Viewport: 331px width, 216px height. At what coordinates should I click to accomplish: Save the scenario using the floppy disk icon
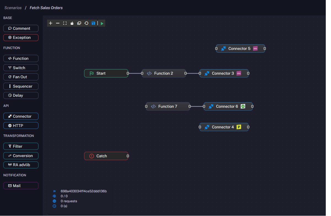click(93, 23)
